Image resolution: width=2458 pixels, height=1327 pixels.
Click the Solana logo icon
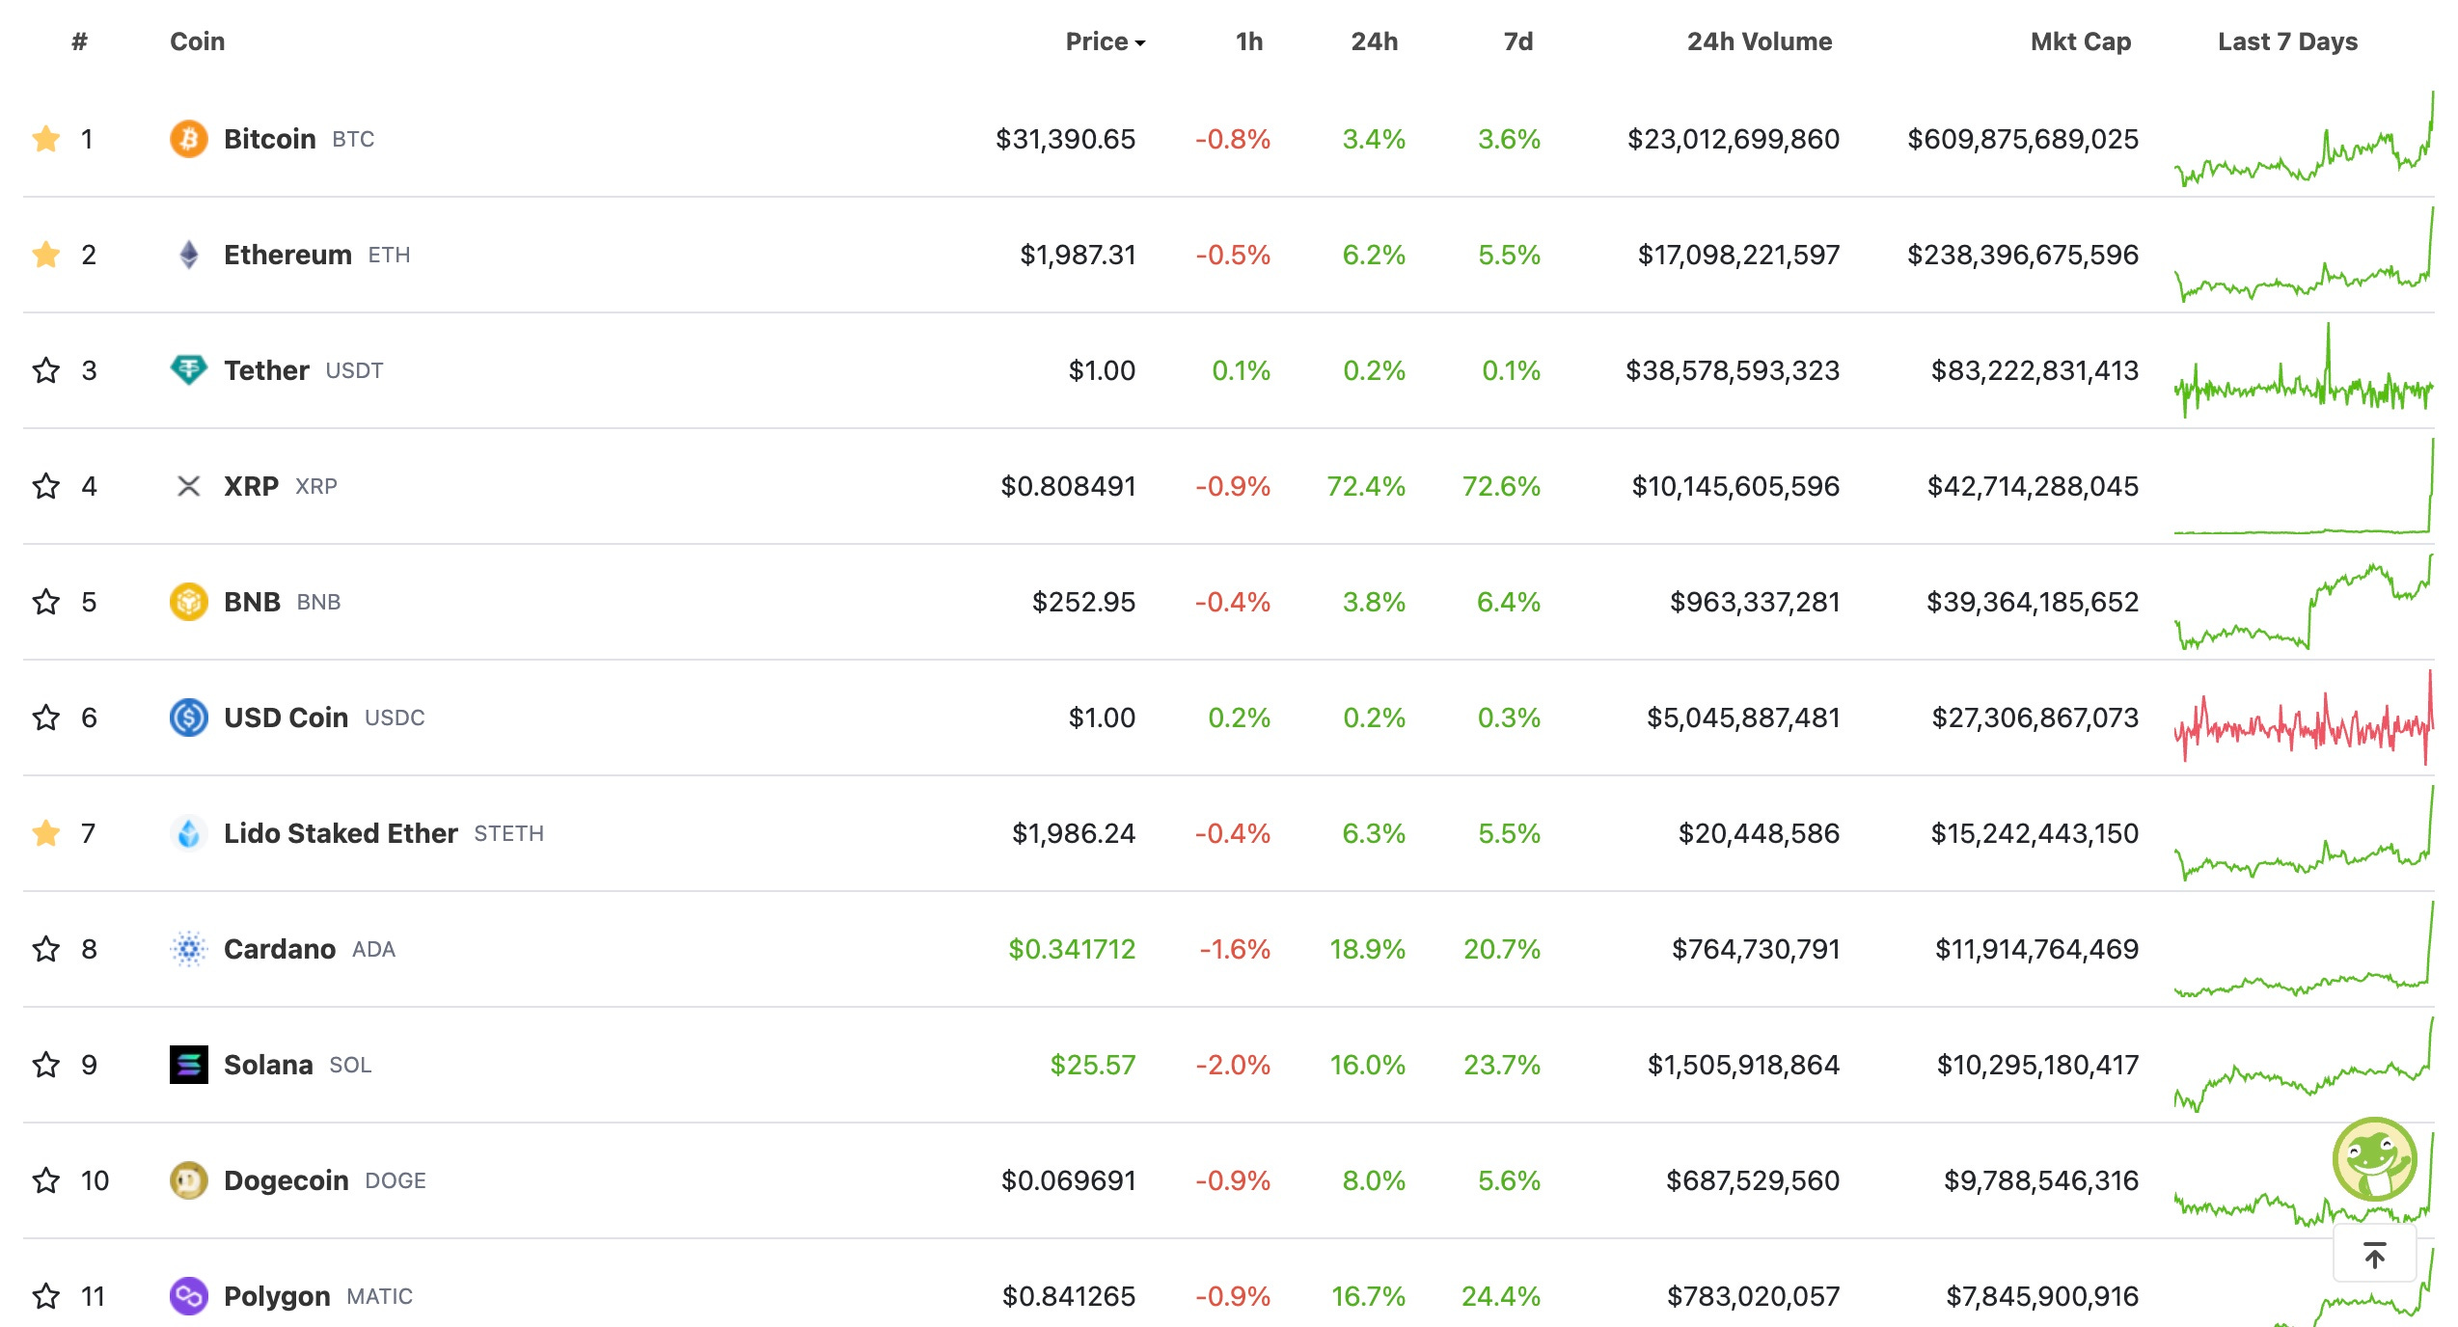189,1065
